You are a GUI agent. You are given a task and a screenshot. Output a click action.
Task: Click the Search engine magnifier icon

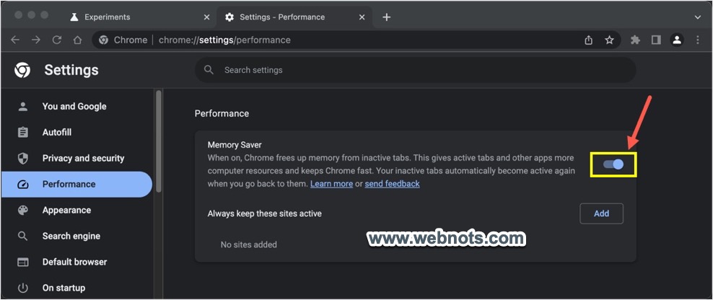(23, 236)
